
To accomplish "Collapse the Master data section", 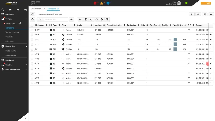I will pyautogui.click(x=26, y=46).
